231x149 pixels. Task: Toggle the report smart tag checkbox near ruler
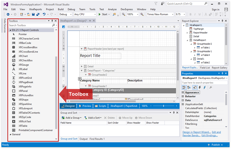pyautogui.click(x=63, y=27)
